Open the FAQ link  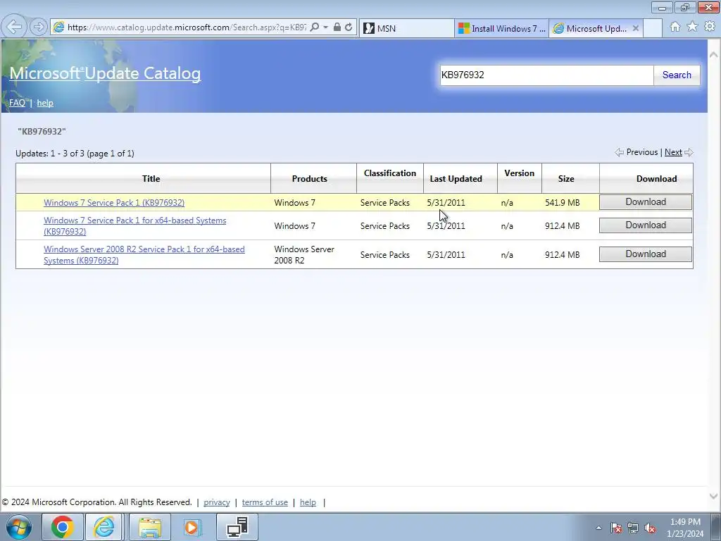click(x=17, y=103)
